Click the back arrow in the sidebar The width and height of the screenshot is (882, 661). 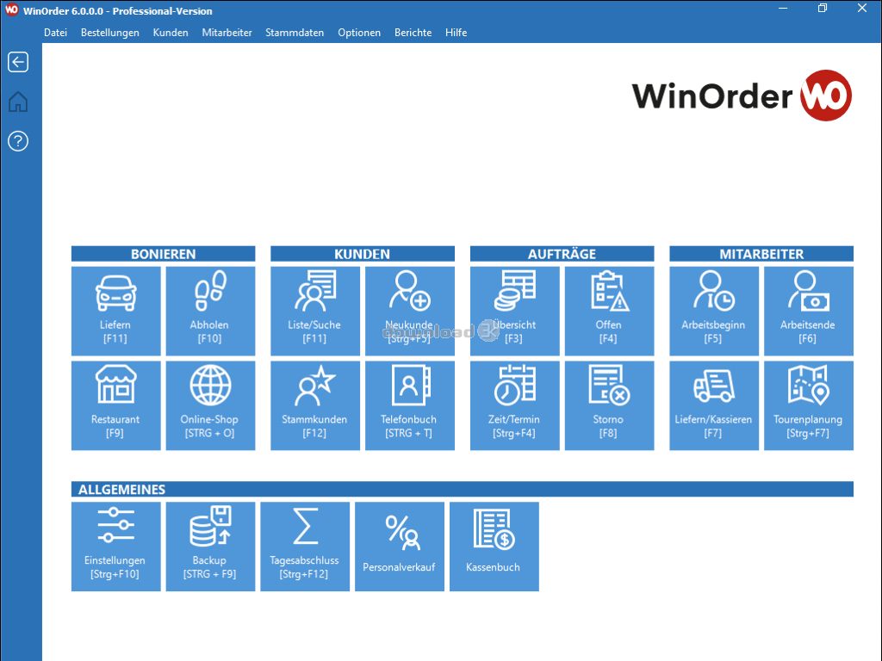(x=18, y=62)
